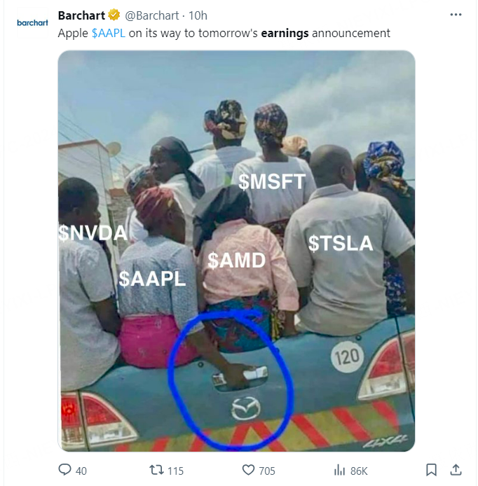
Task: Repost the tweet using the retweet arrows icon
Action: tap(157, 470)
